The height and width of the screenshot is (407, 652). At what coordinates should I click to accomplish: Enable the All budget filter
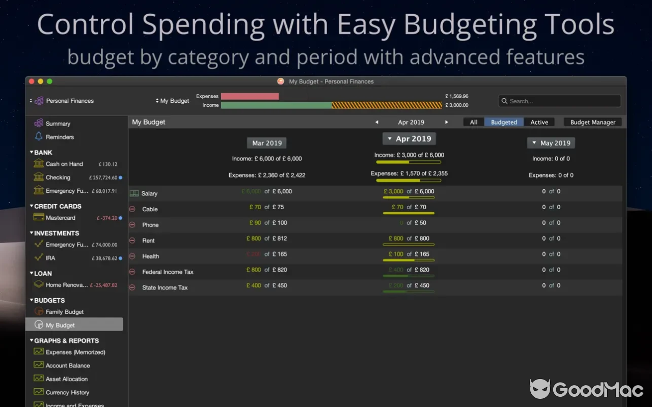tap(473, 122)
